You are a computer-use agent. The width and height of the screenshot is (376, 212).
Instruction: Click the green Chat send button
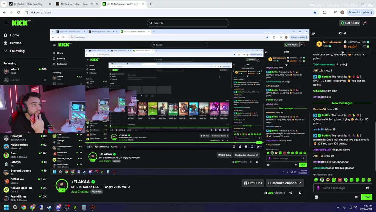tap(367, 197)
